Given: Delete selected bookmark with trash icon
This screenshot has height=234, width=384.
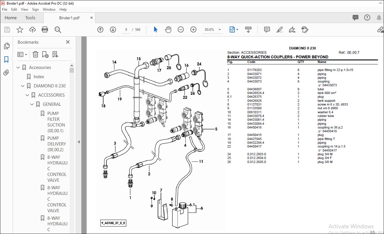Looking at the screenshot, I should pos(35,54).
